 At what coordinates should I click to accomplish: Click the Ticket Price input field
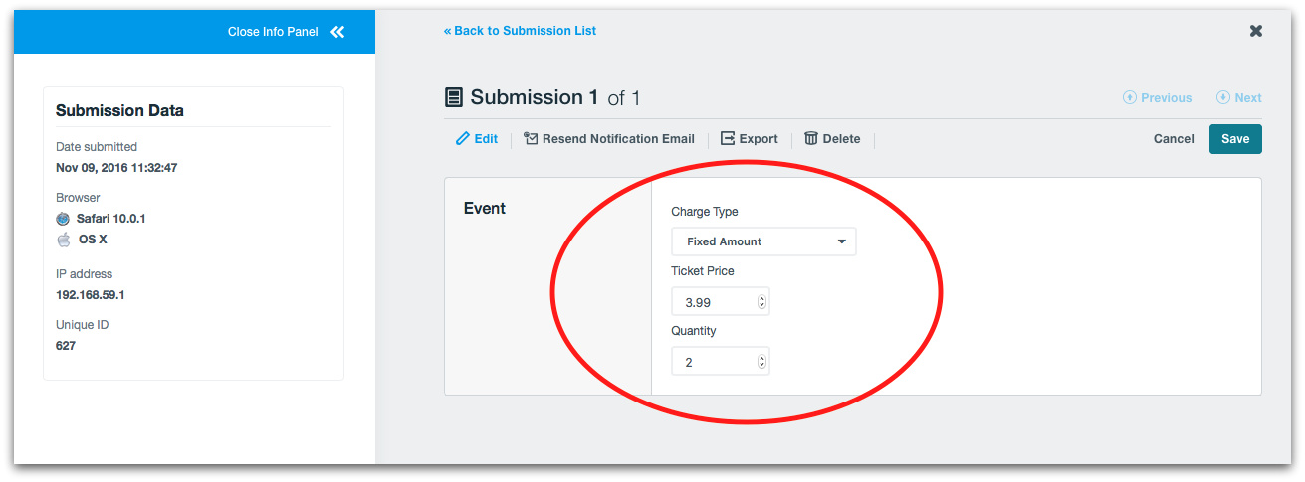pos(712,302)
